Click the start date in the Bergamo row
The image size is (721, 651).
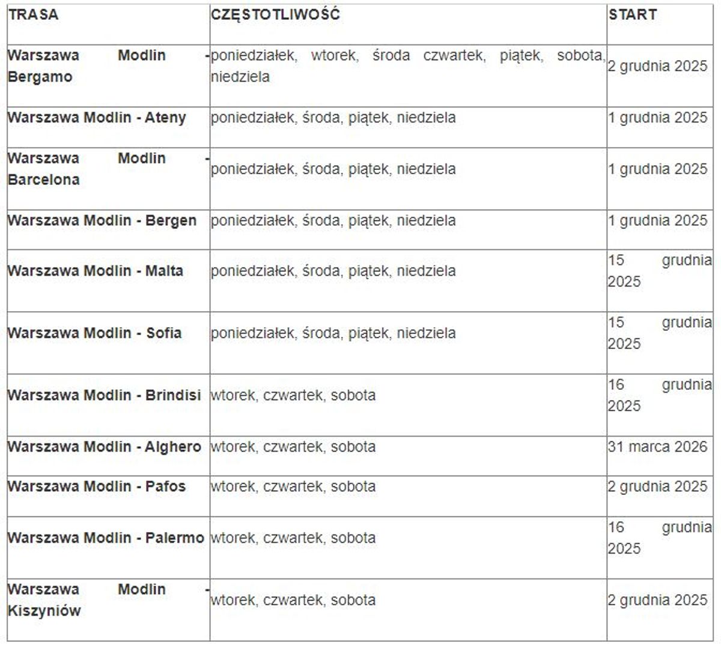click(657, 66)
